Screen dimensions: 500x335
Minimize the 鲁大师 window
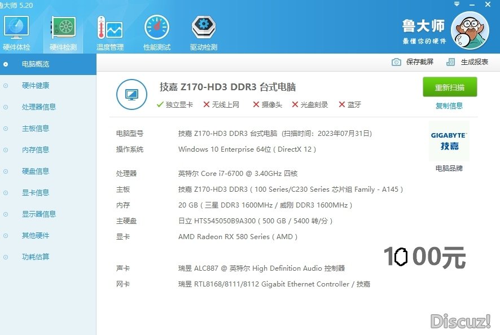click(x=472, y=5)
